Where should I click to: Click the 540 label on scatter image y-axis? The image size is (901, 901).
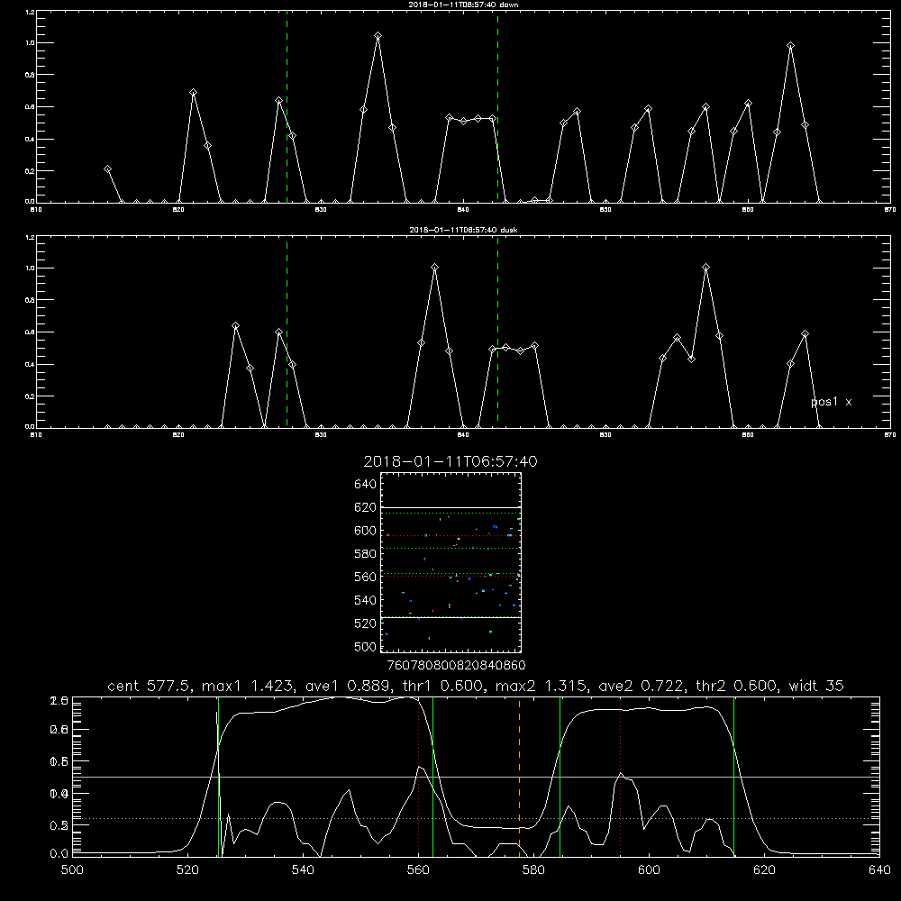[x=366, y=600]
